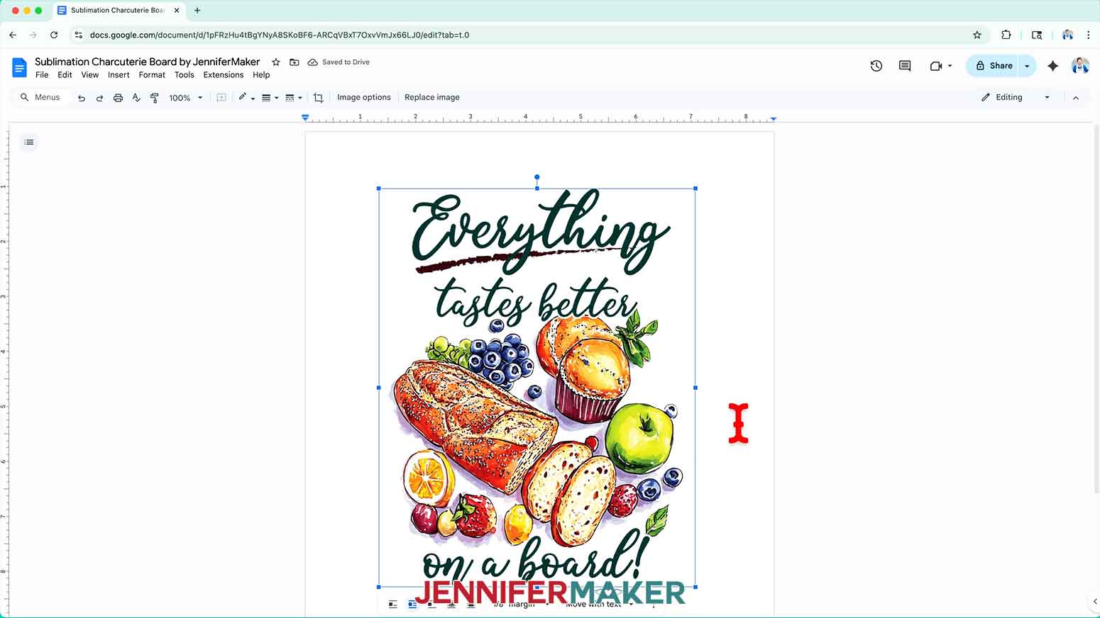Select the Behind text wrap option
1100x618 pixels.
(x=451, y=605)
